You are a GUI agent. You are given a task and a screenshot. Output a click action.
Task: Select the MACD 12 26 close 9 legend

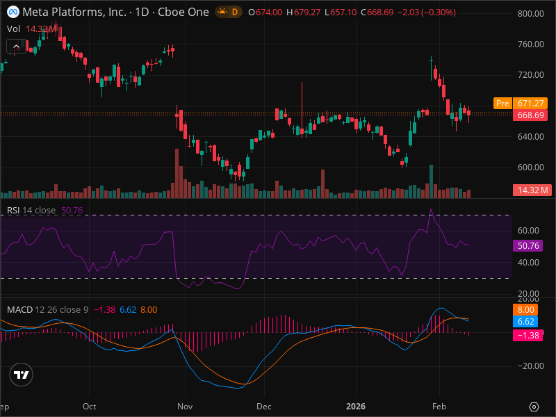point(47,309)
